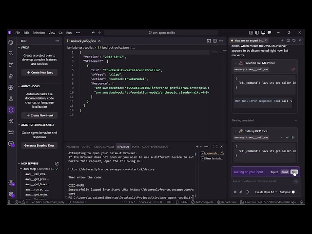Screen dimensions: 312x234
Task: Open the View menu
Action: tap(52, 33)
